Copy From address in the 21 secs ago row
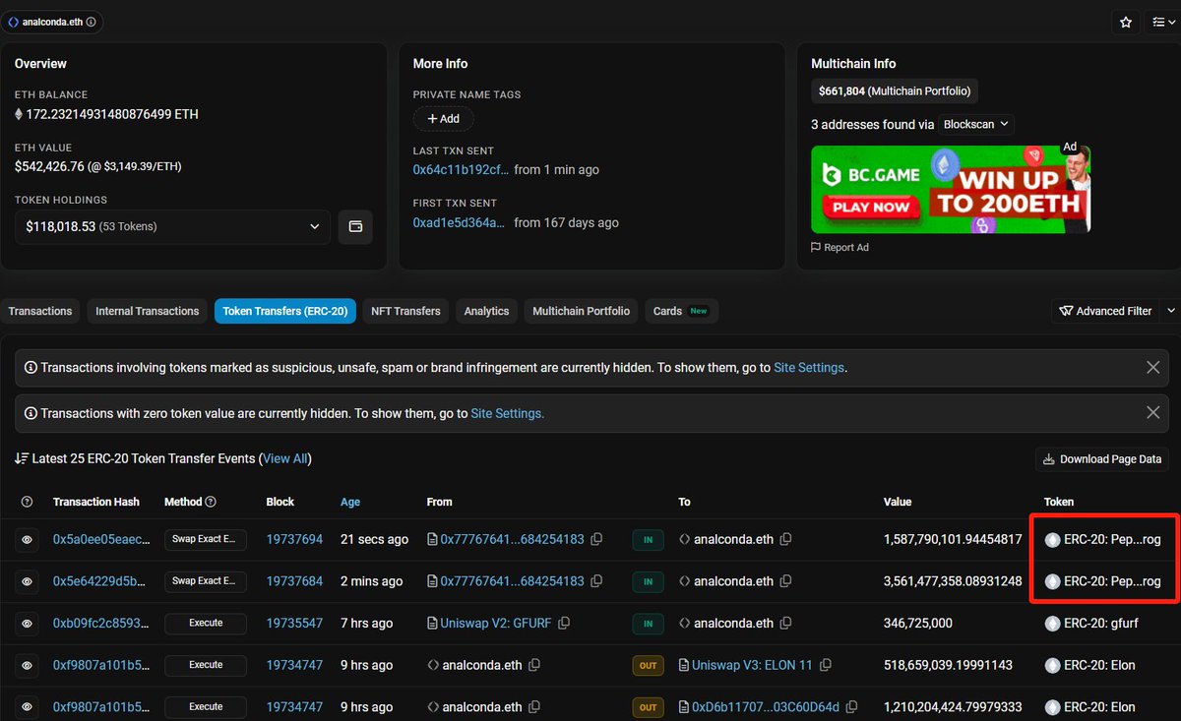The height and width of the screenshot is (721, 1181). pos(596,540)
